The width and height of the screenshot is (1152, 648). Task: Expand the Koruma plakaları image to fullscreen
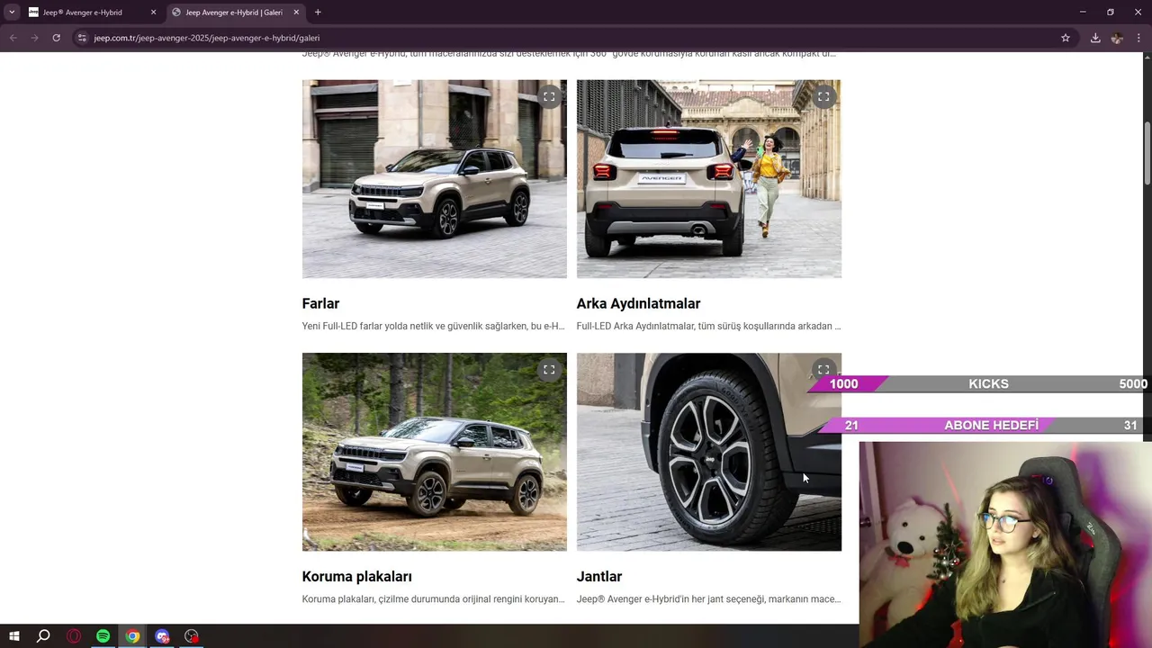pos(549,370)
